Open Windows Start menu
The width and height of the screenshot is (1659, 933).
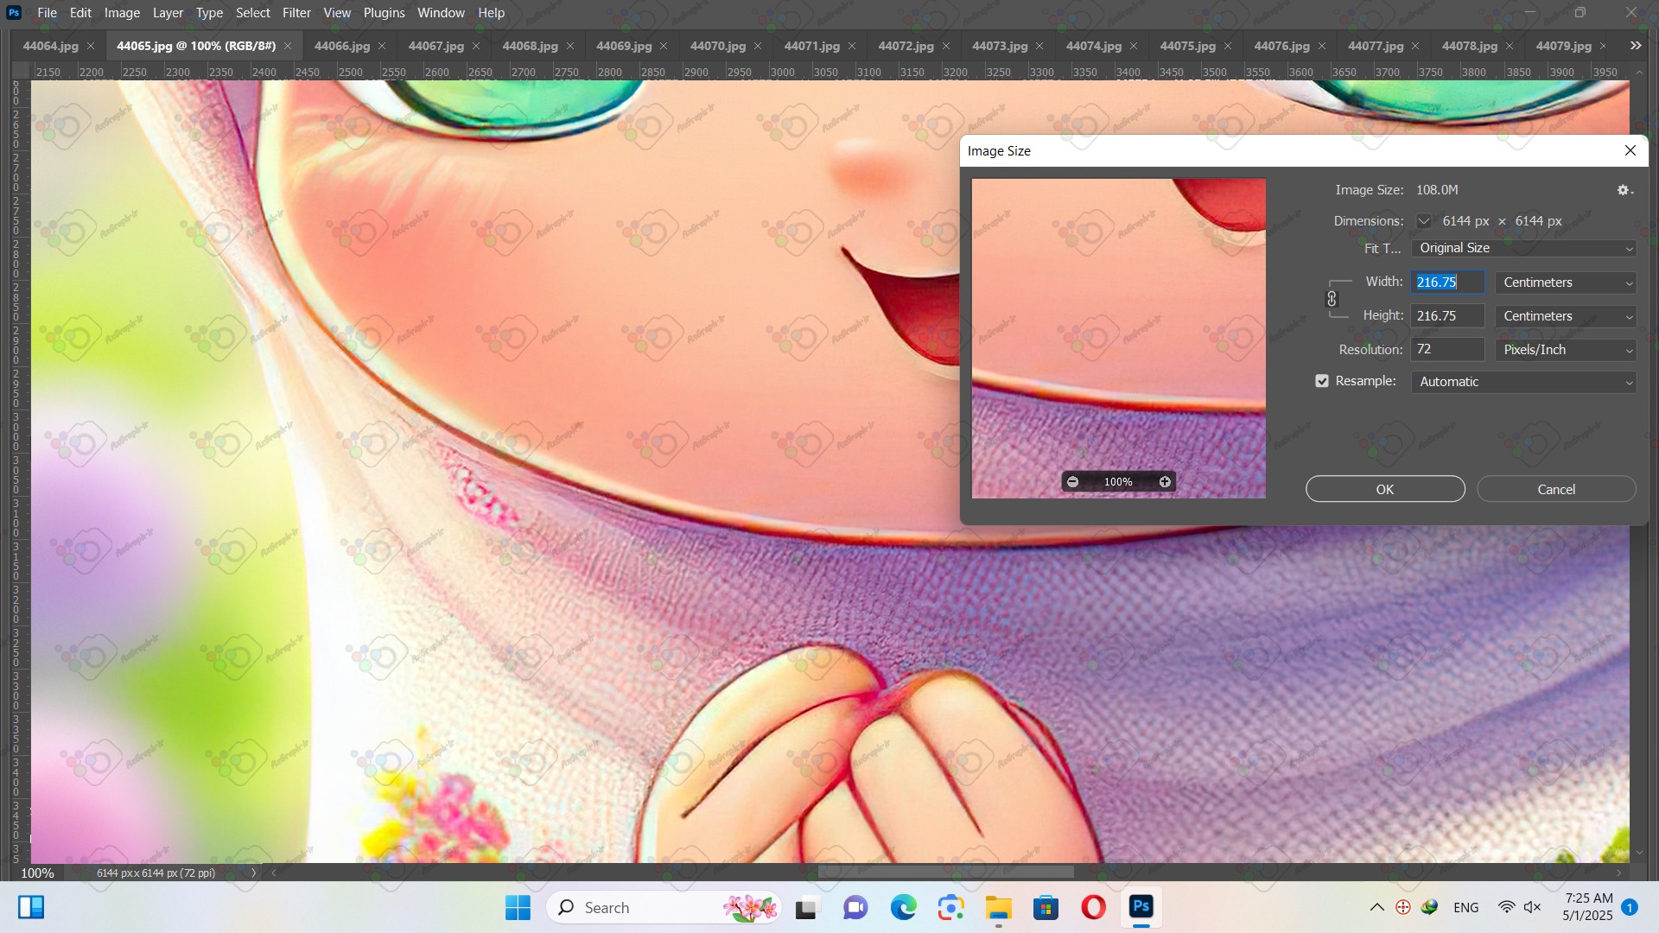coord(518,907)
